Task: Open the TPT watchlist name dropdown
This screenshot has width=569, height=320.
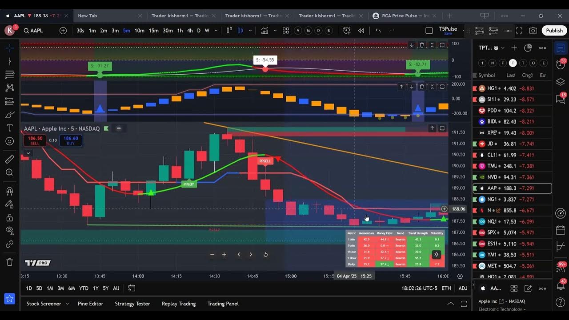Action: tap(491, 48)
